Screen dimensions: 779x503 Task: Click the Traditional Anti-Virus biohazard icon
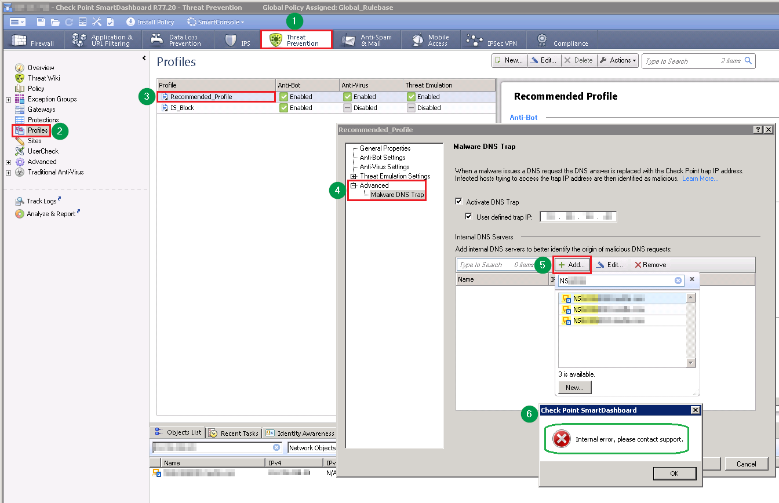point(20,172)
